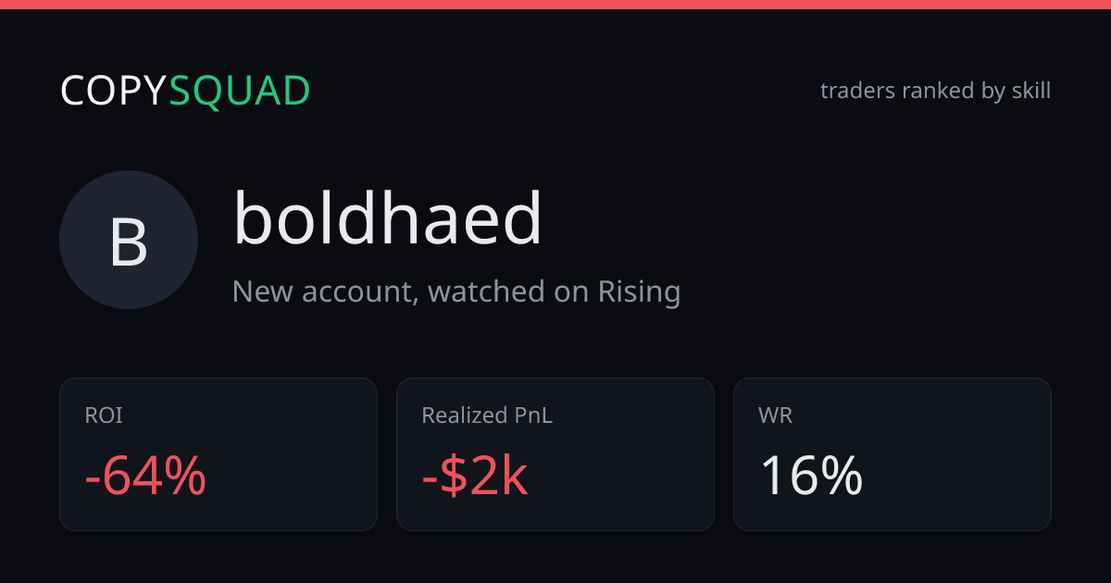Select 'New account, watched on Rising' subtitle
1111x583 pixels.
pos(456,291)
